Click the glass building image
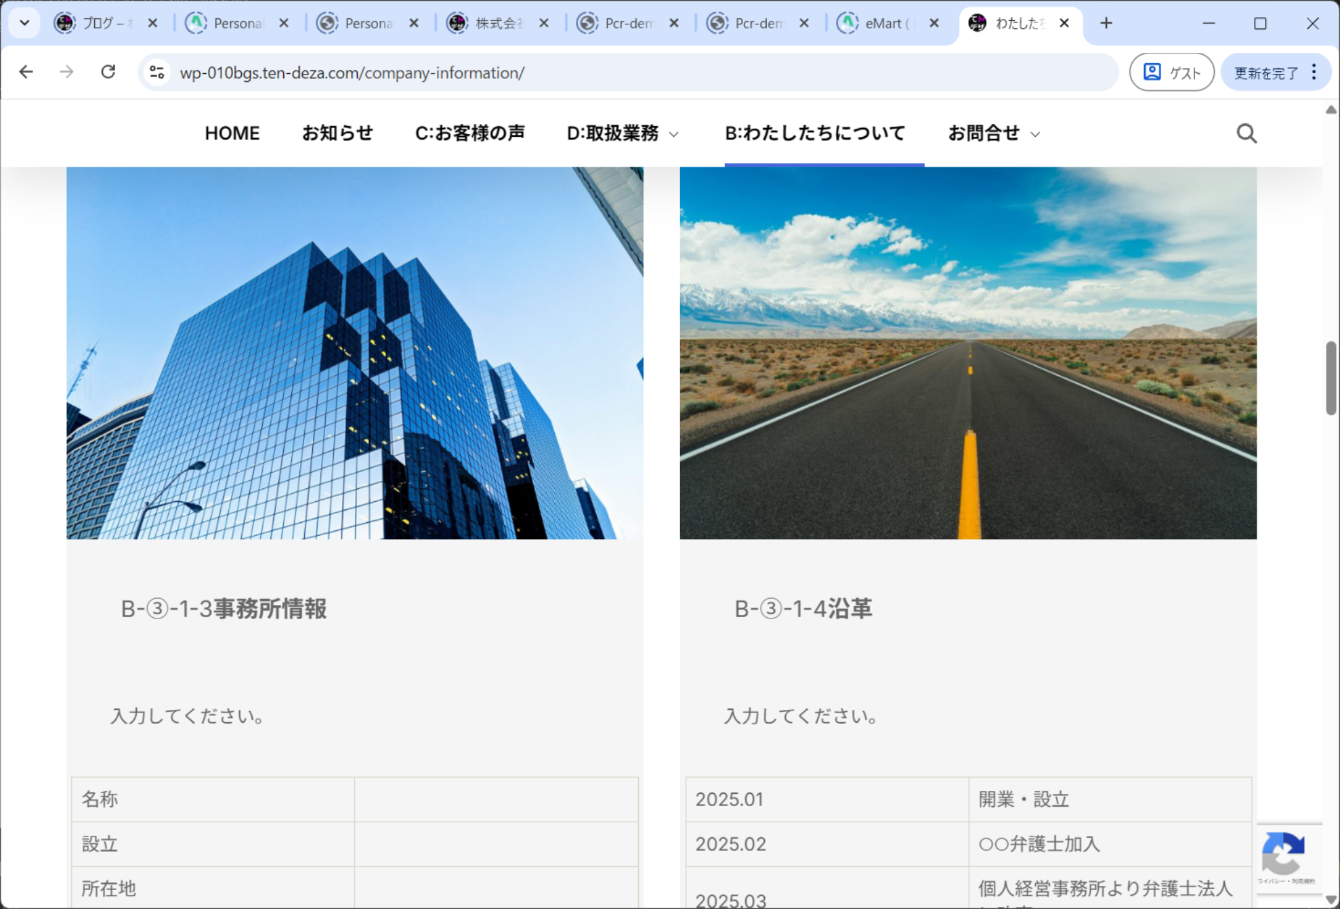This screenshot has width=1340, height=909. (354, 352)
